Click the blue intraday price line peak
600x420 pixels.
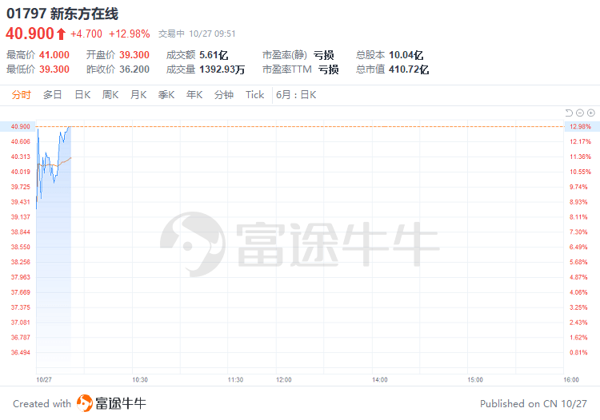(70, 127)
